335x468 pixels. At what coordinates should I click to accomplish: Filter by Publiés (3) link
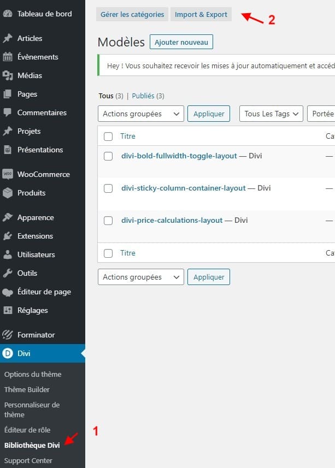coord(148,96)
